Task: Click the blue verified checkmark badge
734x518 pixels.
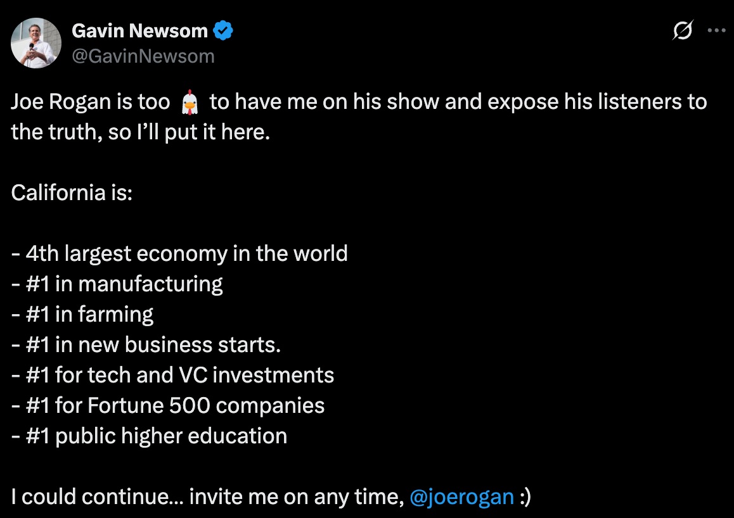Action: click(224, 30)
